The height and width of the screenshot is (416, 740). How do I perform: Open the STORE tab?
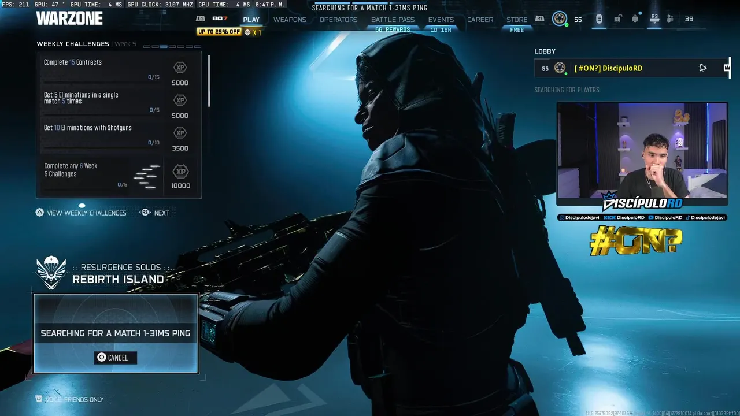point(517,20)
